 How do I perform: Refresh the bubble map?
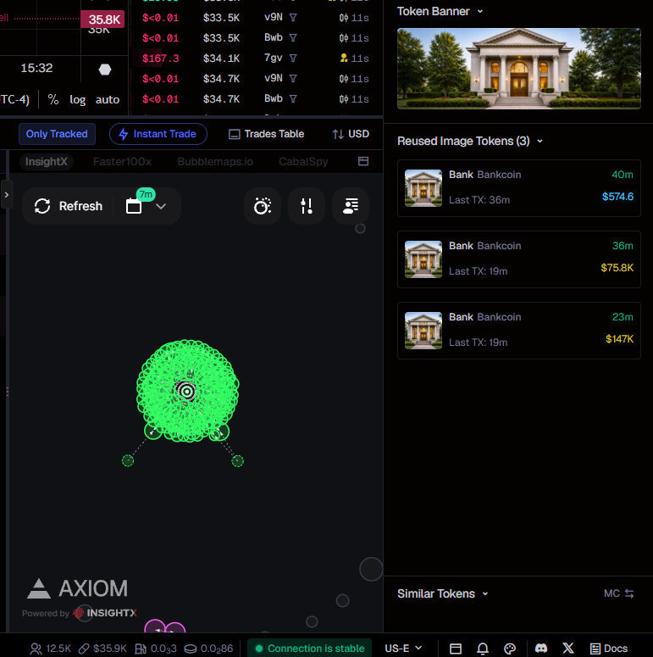69,206
